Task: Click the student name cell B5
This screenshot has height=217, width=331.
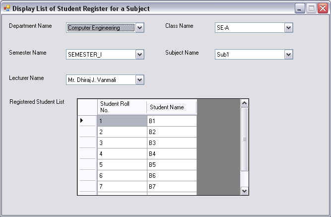Action: tap(172, 164)
